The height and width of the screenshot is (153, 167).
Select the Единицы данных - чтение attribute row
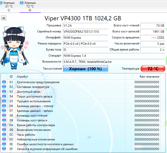tap(81, 106)
